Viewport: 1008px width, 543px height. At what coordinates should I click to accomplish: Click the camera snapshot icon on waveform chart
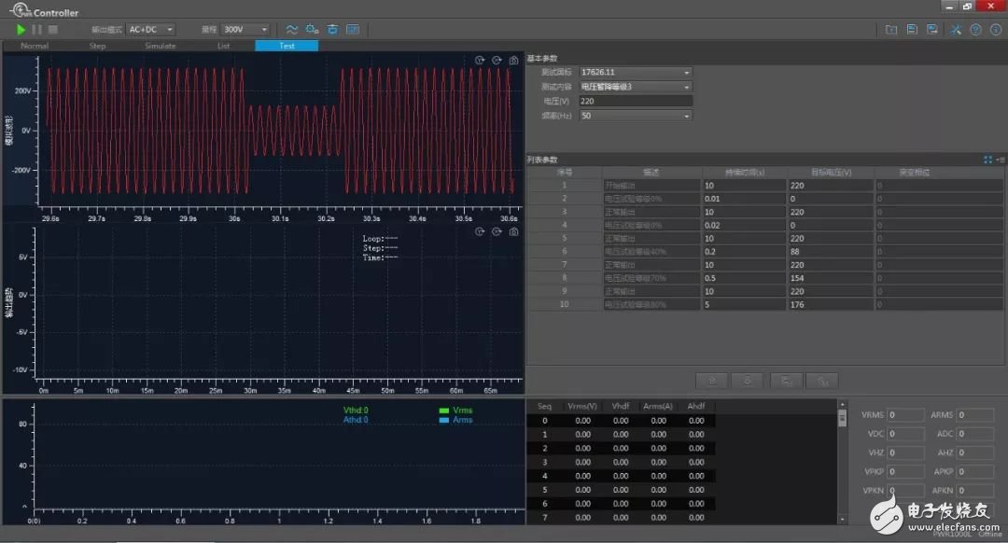pyautogui.click(x=513, y=61)
